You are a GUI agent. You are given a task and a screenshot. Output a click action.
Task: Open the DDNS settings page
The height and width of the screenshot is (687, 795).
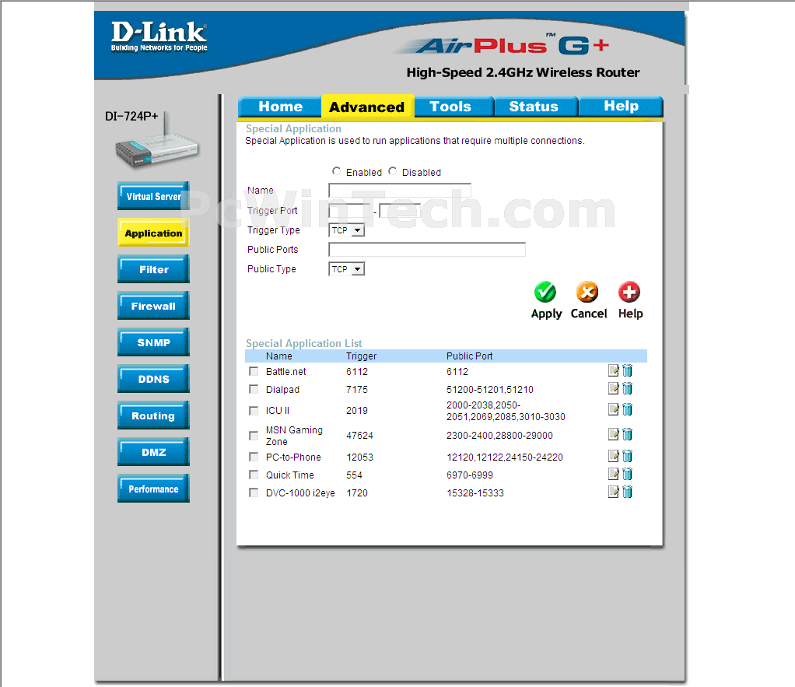coord(153,379)
